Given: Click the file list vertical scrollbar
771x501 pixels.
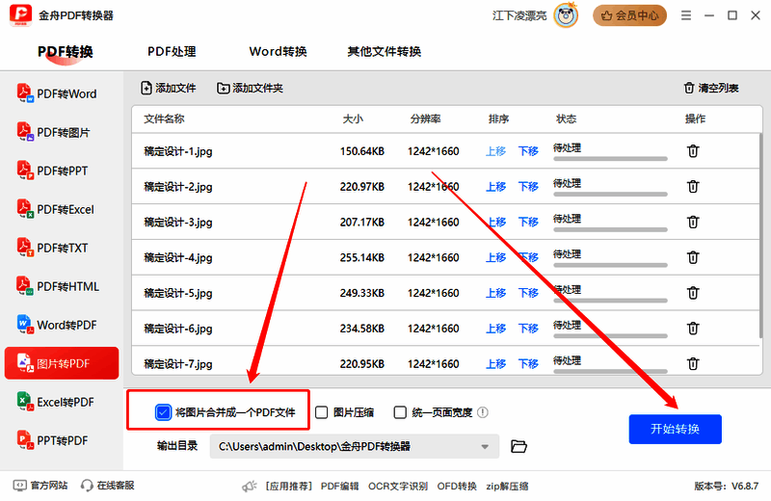Looking at the screenshot, I should click(x=760, y=236).
